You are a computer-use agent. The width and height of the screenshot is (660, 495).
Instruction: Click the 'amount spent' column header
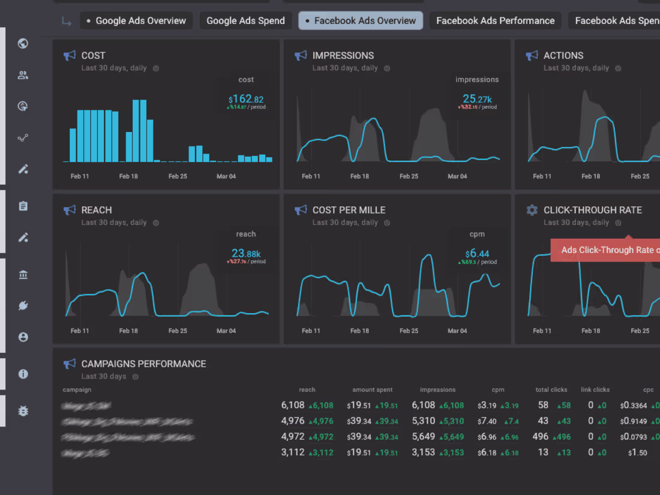tap(372, 390)
